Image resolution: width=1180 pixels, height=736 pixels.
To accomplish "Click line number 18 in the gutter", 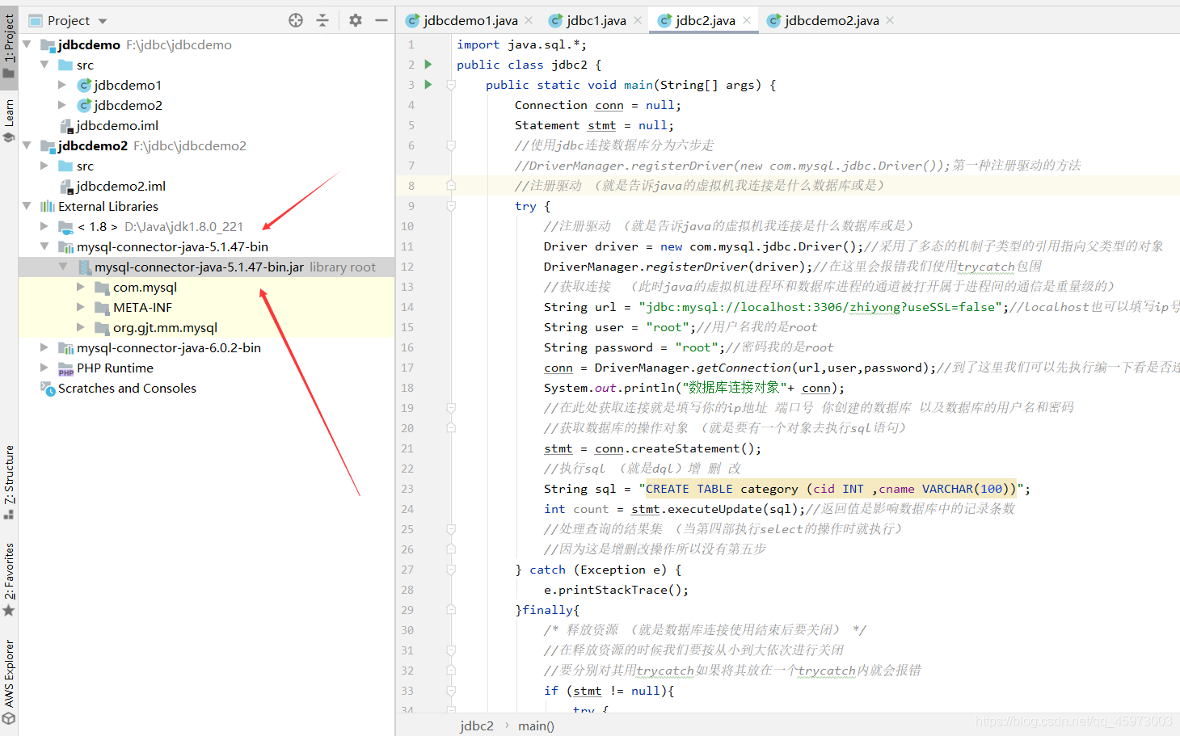I will [407, 388].
